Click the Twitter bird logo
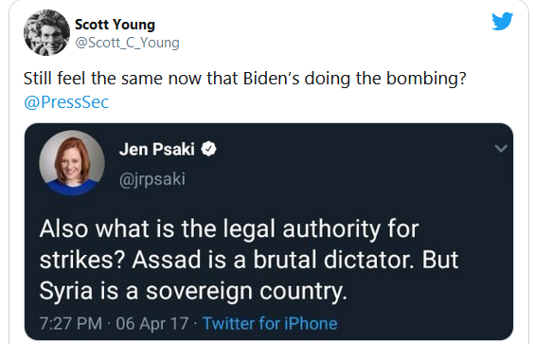Image resolution: width=552 pixels, height=344 pixels. pos(503,22)
